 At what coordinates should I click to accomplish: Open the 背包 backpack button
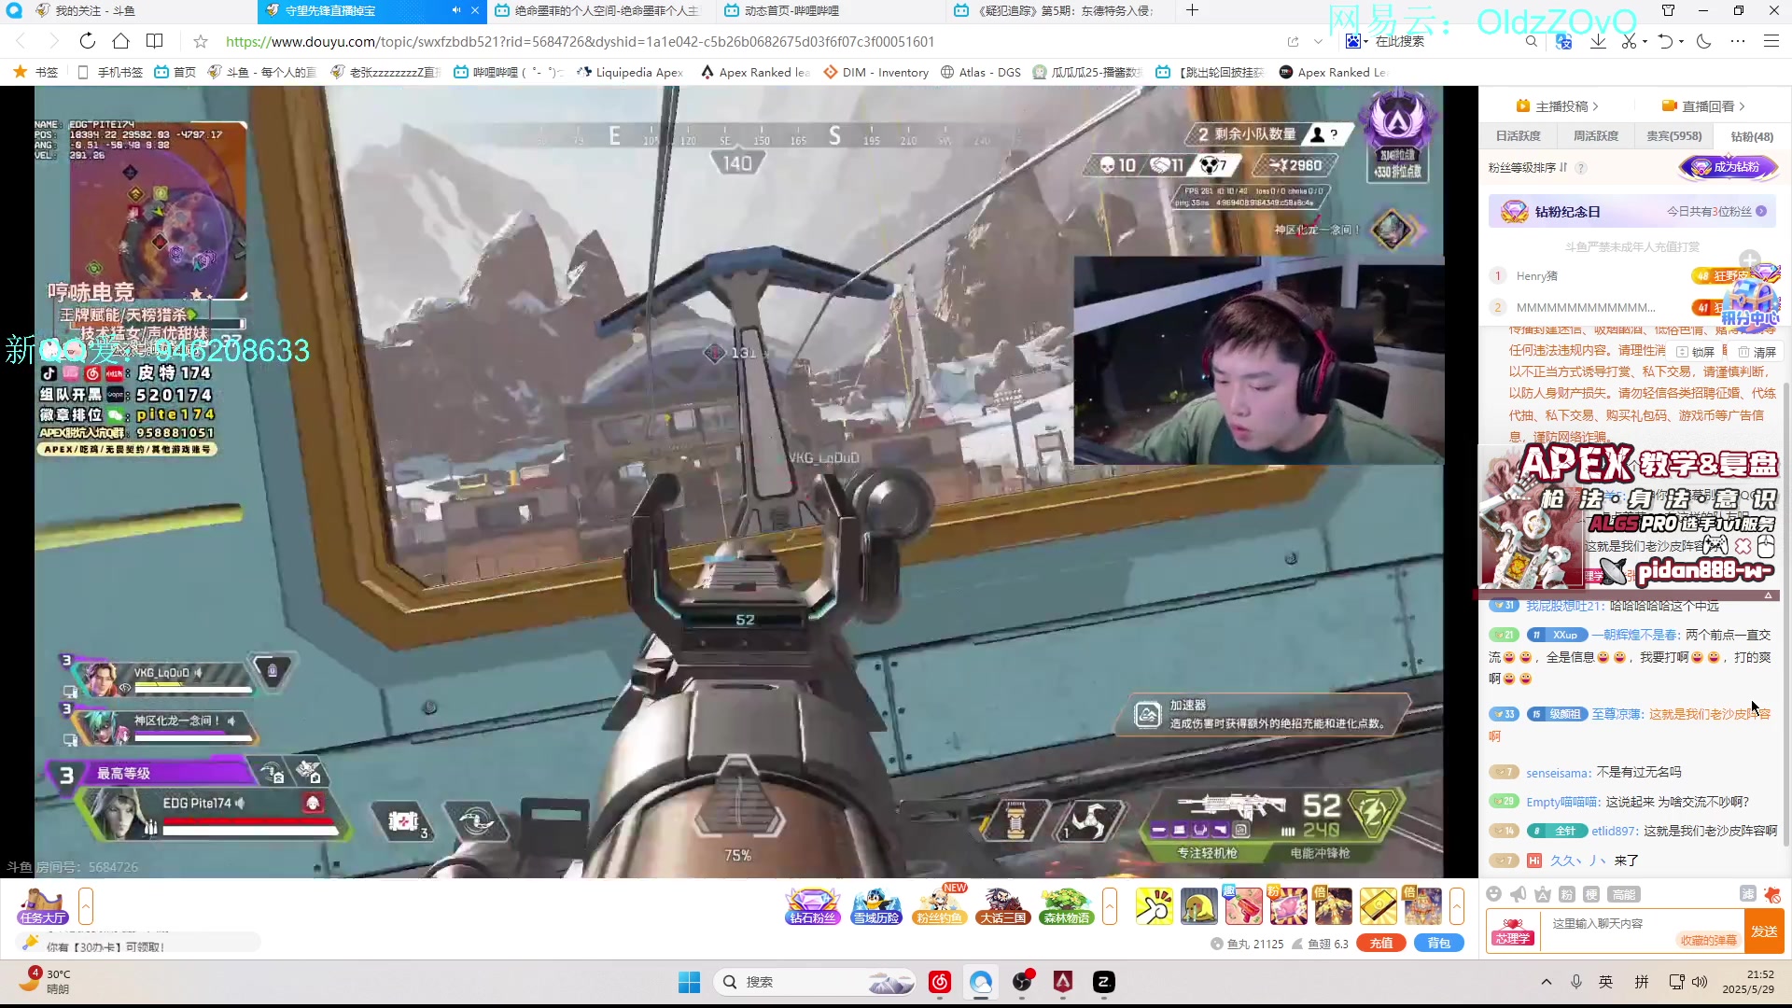tap(1439, 944)
